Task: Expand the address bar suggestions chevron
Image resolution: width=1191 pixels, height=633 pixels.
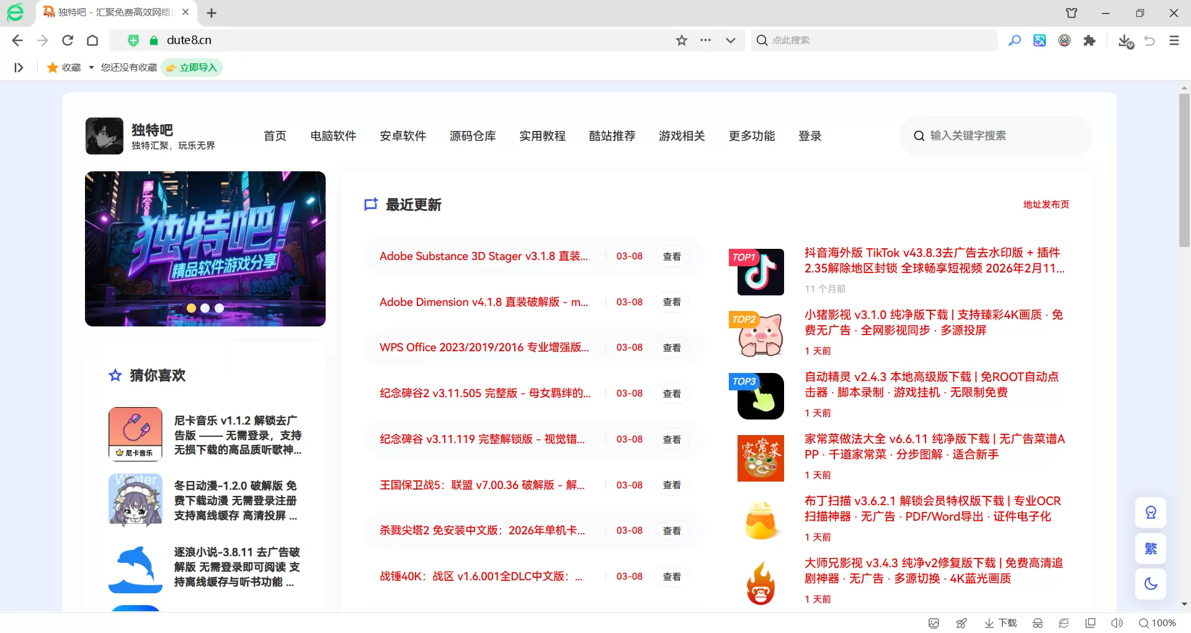Action: [x=730, y=40]
